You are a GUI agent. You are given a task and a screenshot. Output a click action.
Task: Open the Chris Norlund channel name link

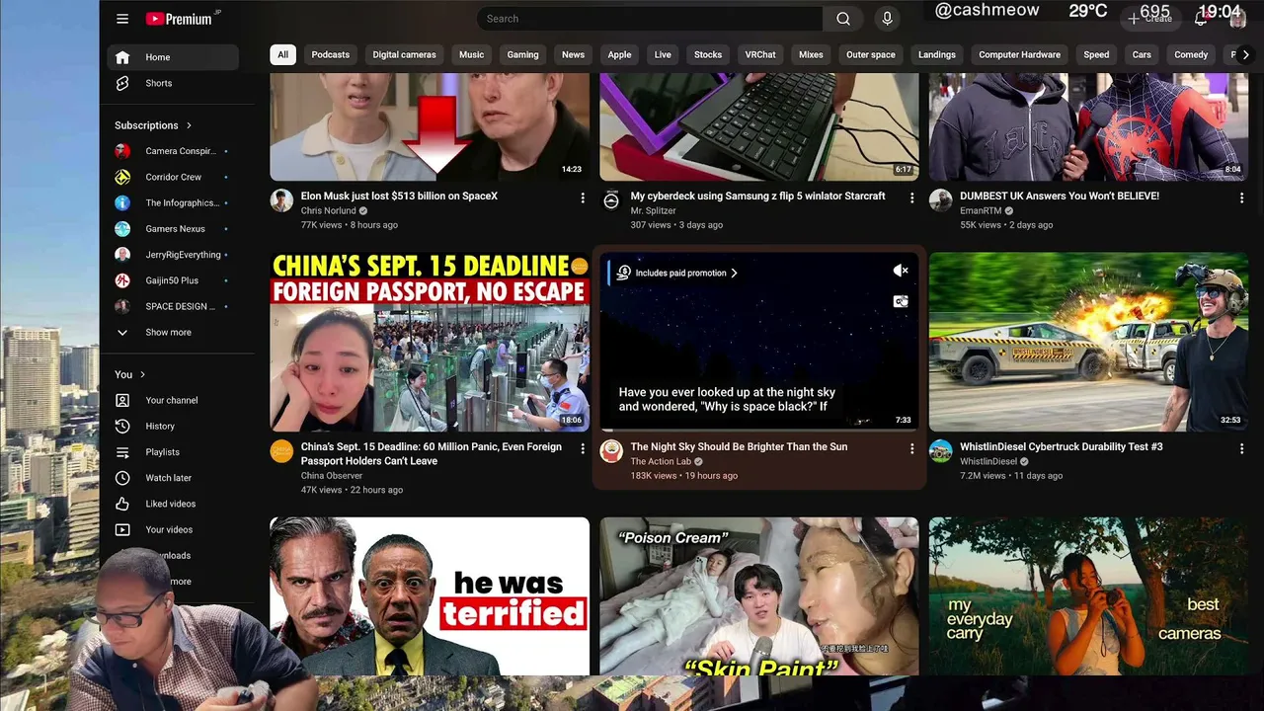pos(329,210)
